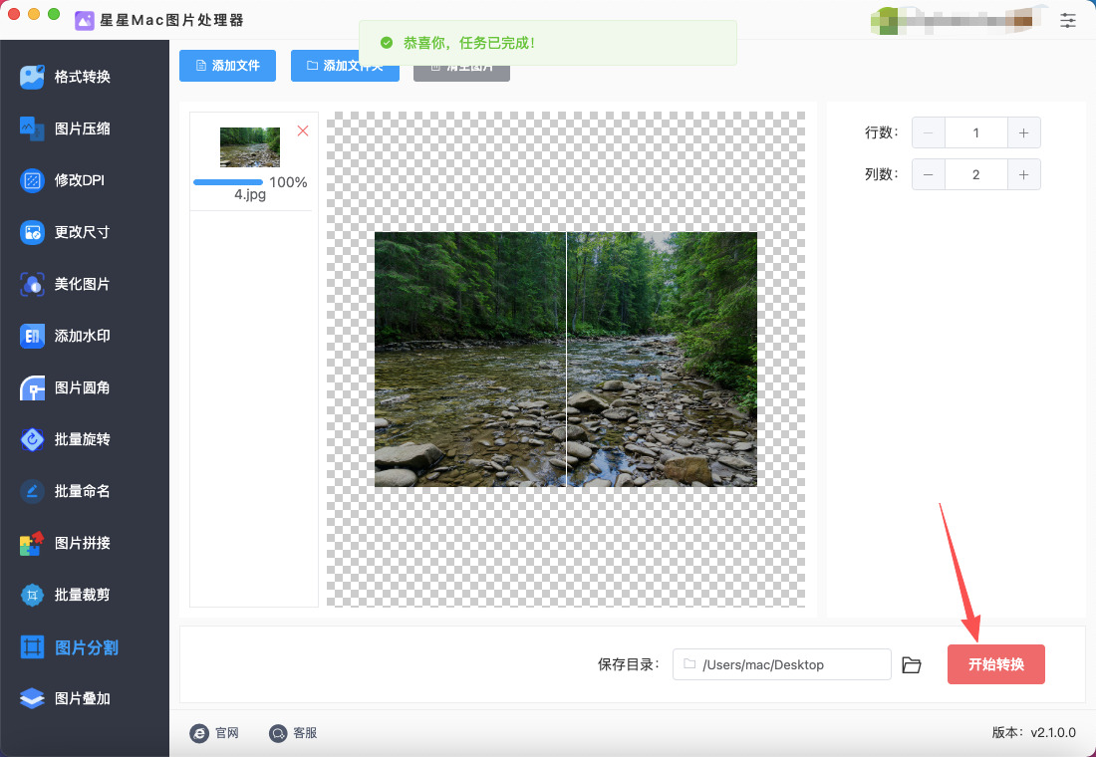Click the 4.jpg progress bar
This screenshot has height=757, width=1096.
(x=228, y=182)
